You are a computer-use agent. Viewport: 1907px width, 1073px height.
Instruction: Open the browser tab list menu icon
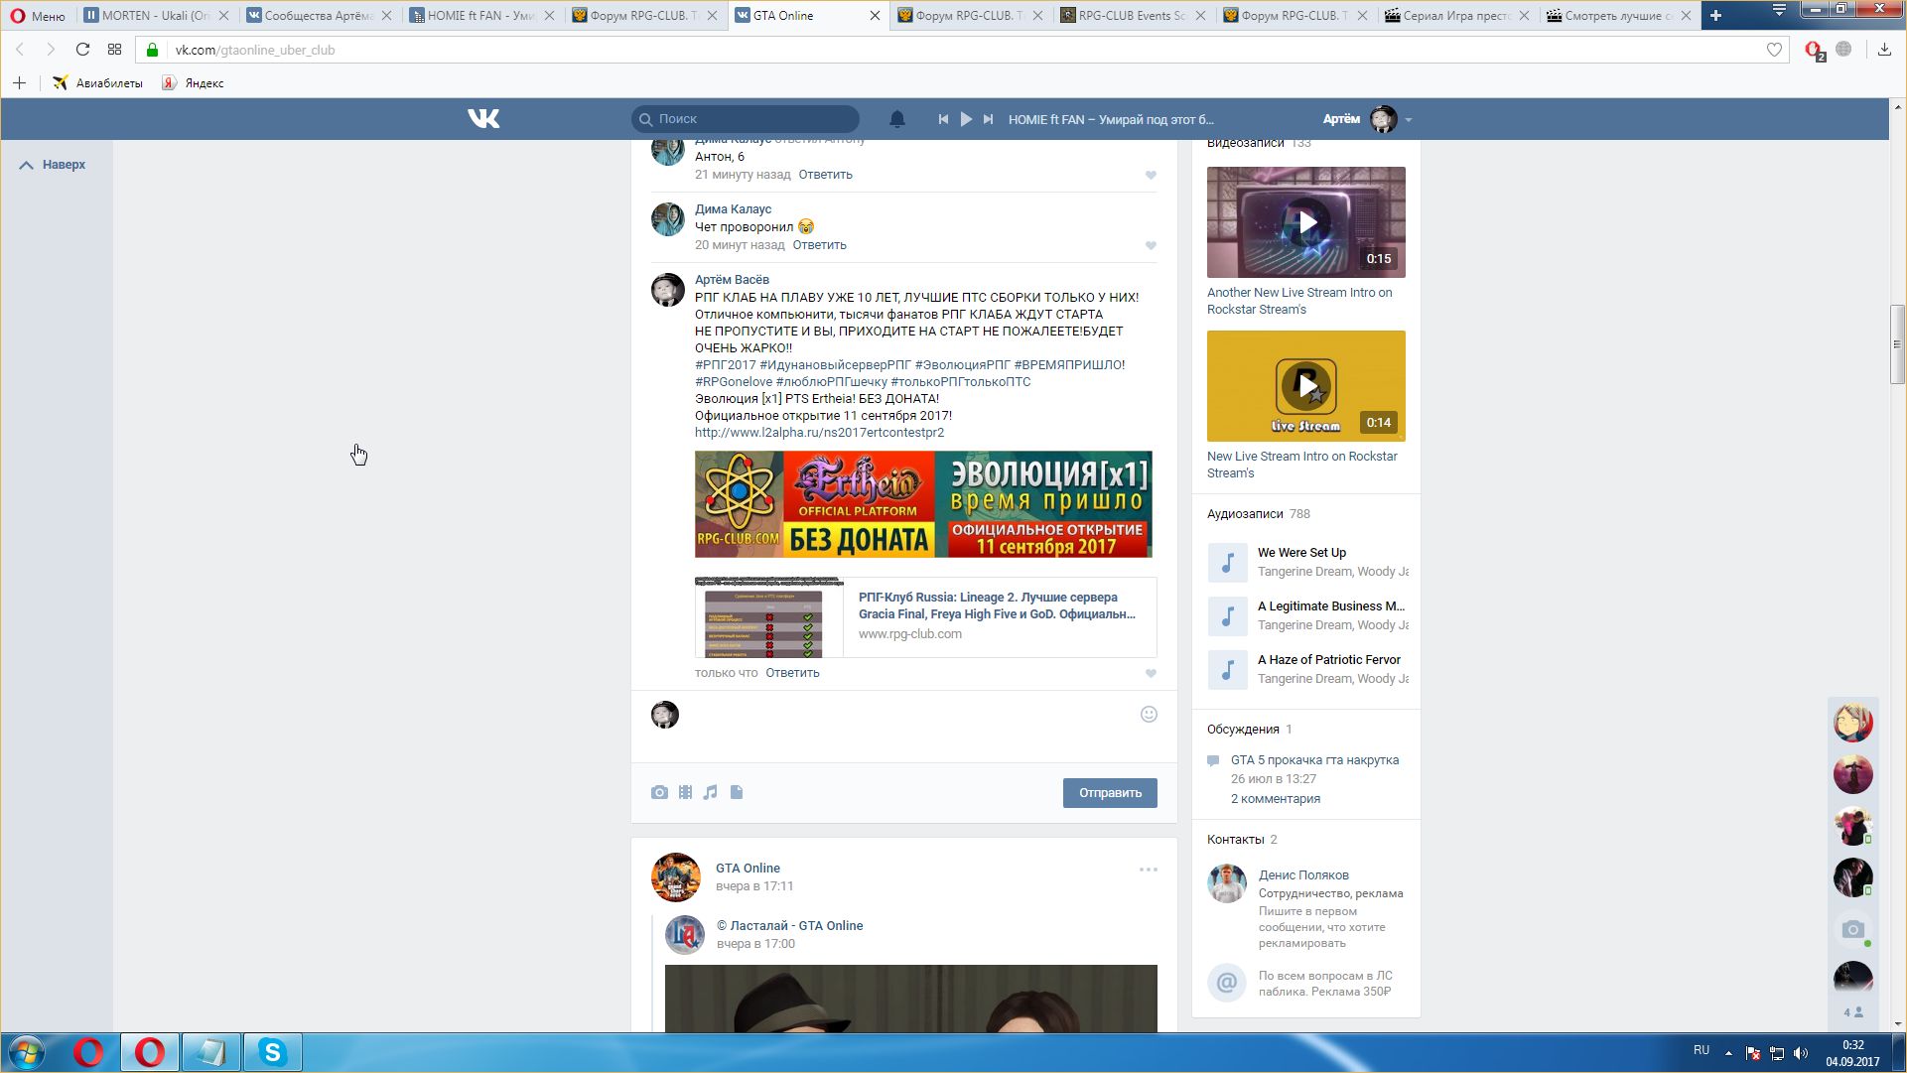1778,11
